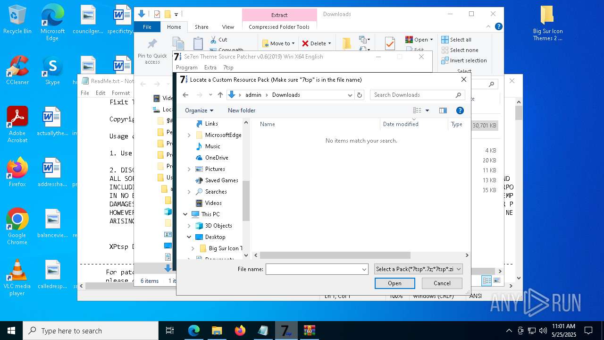Open the file type filter dropdown

[418, 269]
